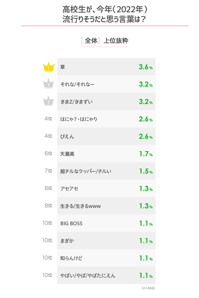Screen dimensions: 199x298
Task: Click the 上位抜粋 heading text
Action: click(116, 40)
